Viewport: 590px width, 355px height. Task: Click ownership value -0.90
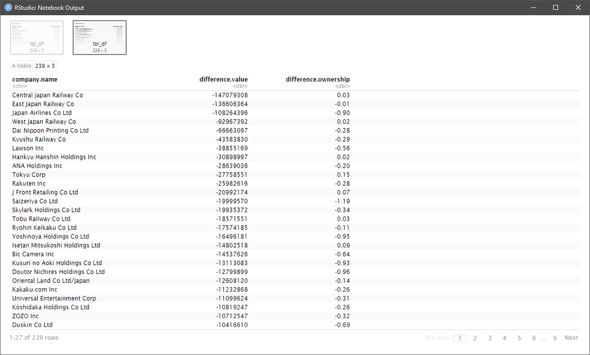coord(343,113)
